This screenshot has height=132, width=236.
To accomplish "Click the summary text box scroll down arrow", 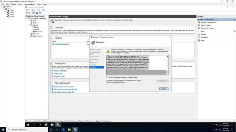I will pos(167,74).
